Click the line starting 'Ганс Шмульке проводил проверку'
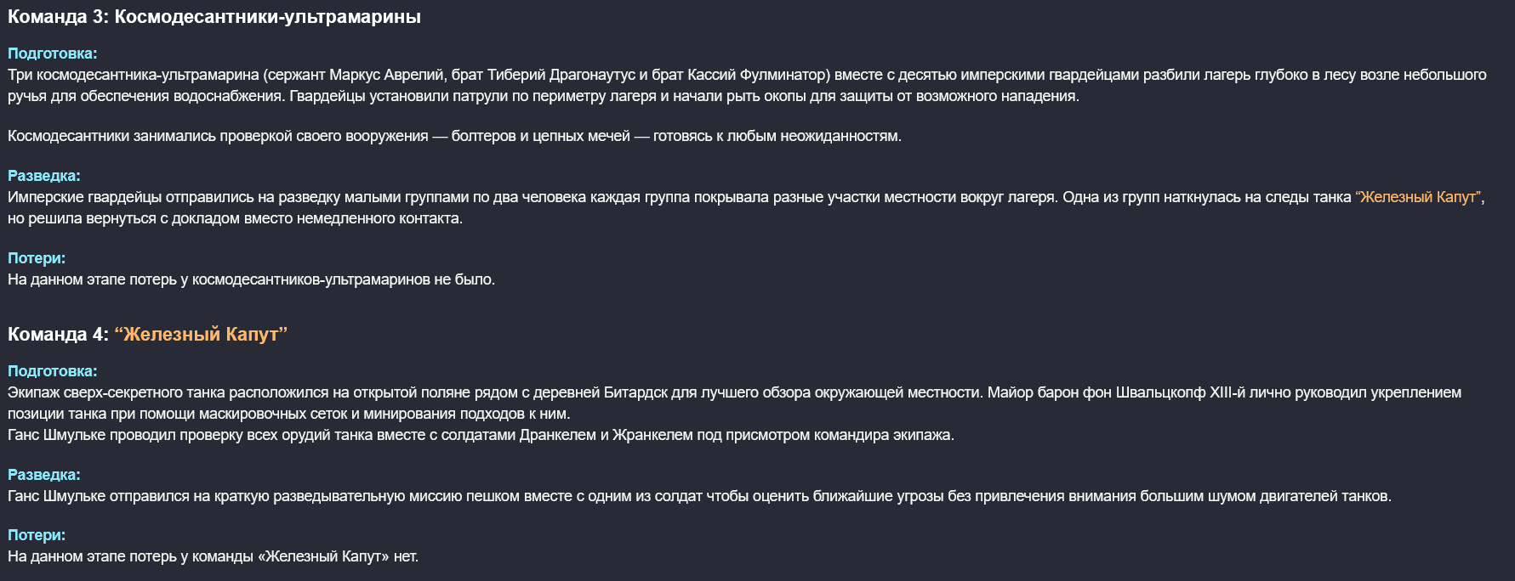Viewport: 1515px width, 581px height. tap(481, 435)
